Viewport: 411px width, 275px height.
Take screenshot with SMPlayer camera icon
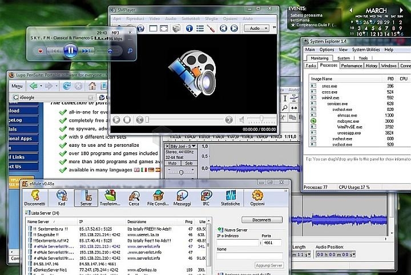(176, 28)
